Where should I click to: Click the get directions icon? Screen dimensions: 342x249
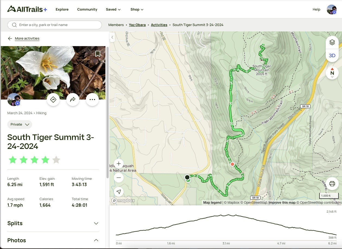53,100
